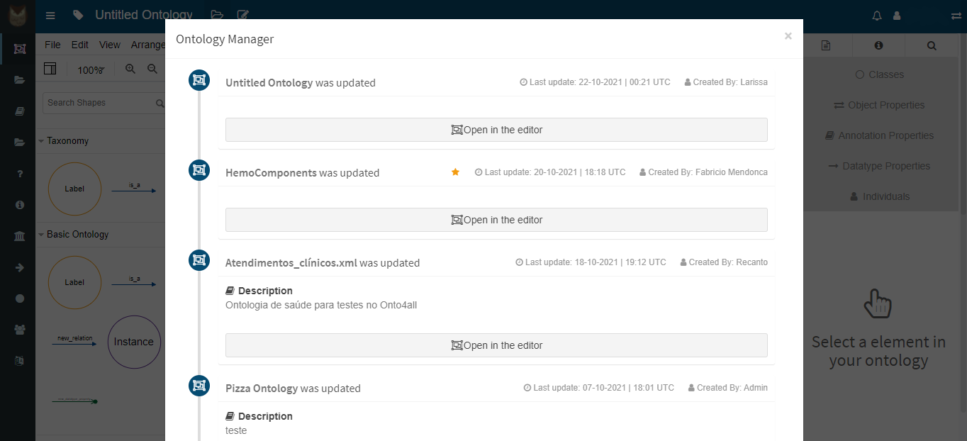This screenshot has height=441, width=967.
Task: Click the swap arrows icon in top-right corner
Action: click(956, 16)
